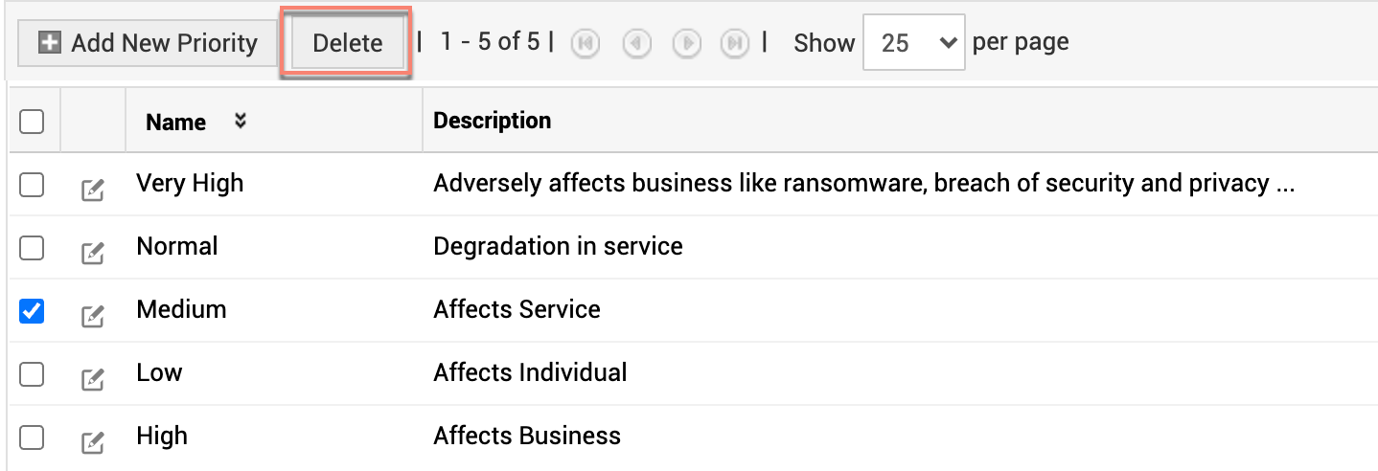Enable the High priority row checkbox
Viewport: 1378px width, 471px height.
click(32, 437)
